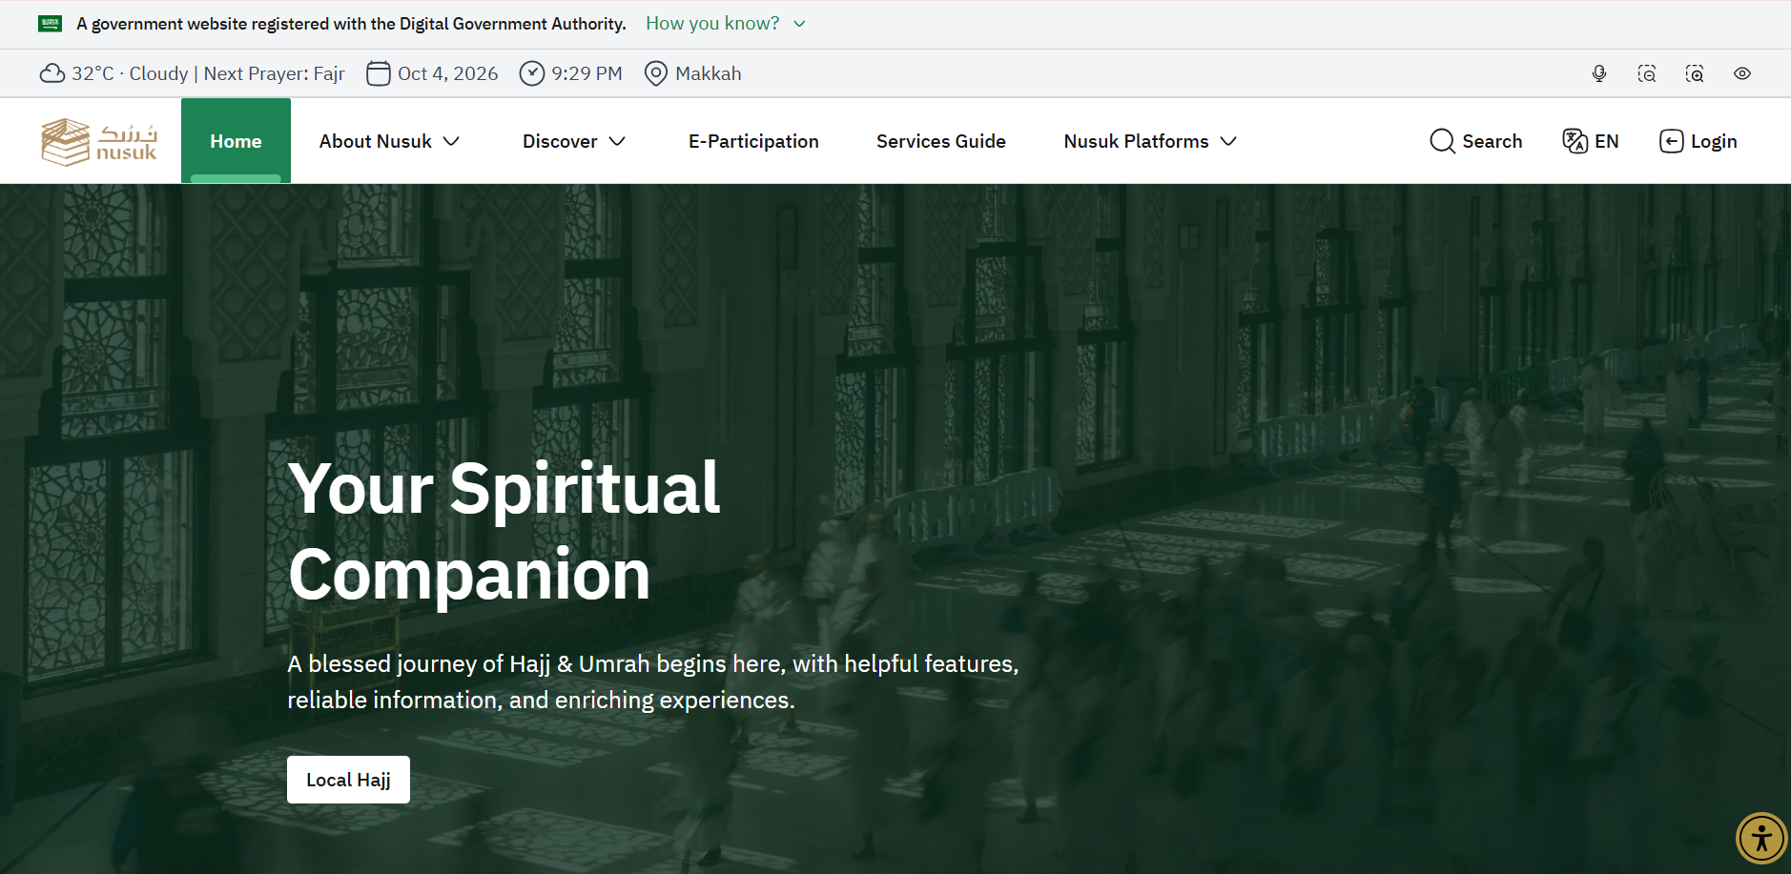Expand the Nusuk Platforms dropdown
Image resolution: width=1791 pixels, height=874 pixels.
[x=1150, y=141]
